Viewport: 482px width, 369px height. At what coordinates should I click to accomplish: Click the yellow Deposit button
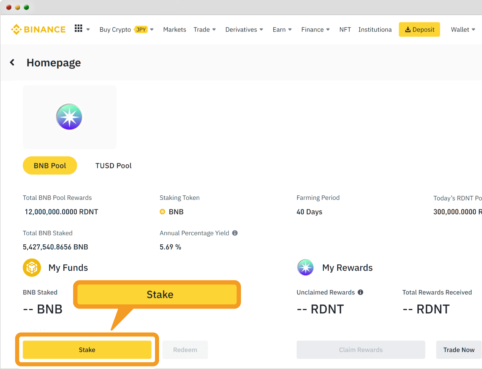(x=419, y=29)
